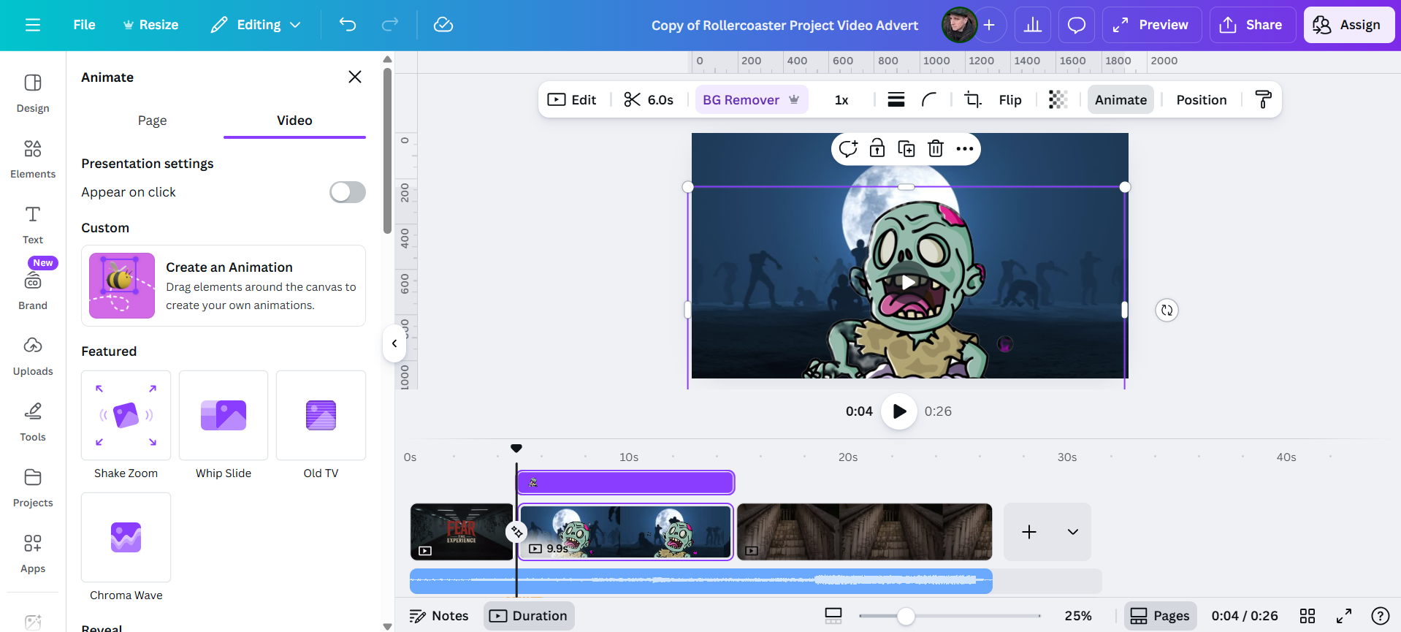Open the Elements sidebar panel
The width and height of the screenshot is (1401, 632).
[x=33, y=159]
